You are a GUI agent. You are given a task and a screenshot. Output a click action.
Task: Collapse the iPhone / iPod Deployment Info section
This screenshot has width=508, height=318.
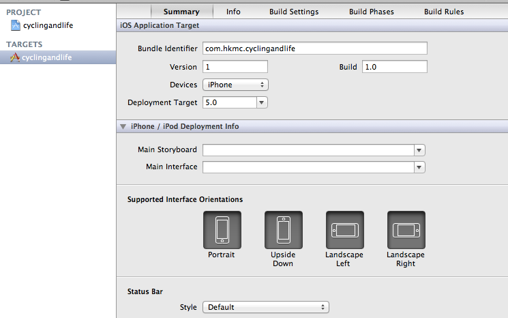coord(123,127)
